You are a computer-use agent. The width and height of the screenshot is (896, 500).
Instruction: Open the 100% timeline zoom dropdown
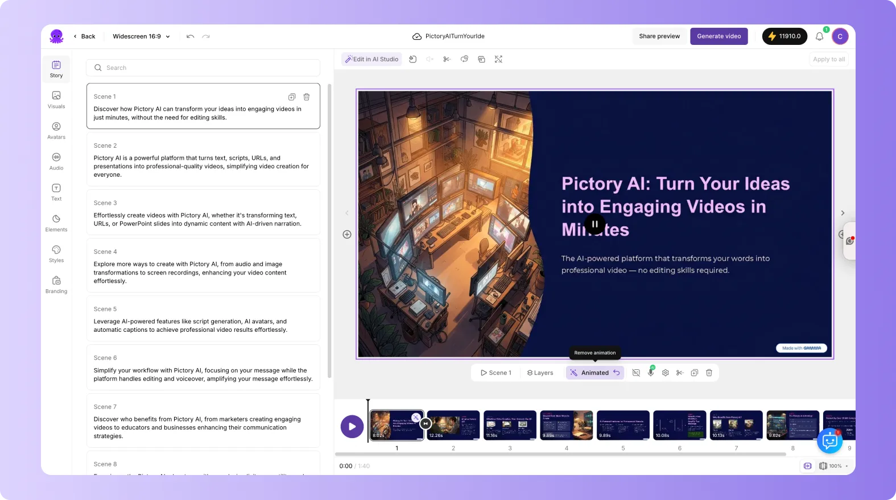pos(833,466)
